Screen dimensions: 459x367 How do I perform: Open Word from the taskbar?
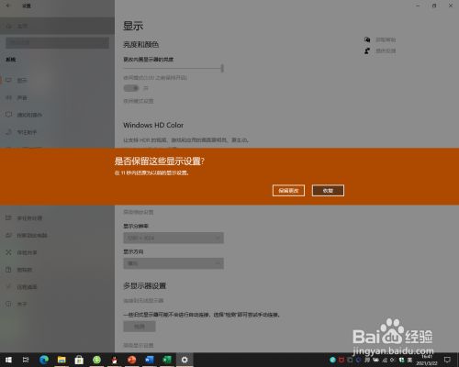[150, 360]
